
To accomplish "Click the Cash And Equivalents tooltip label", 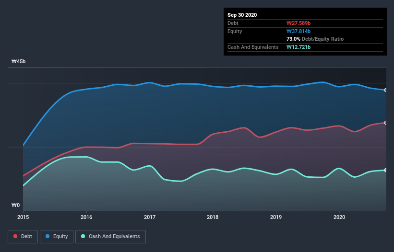I will coord(253,47).
